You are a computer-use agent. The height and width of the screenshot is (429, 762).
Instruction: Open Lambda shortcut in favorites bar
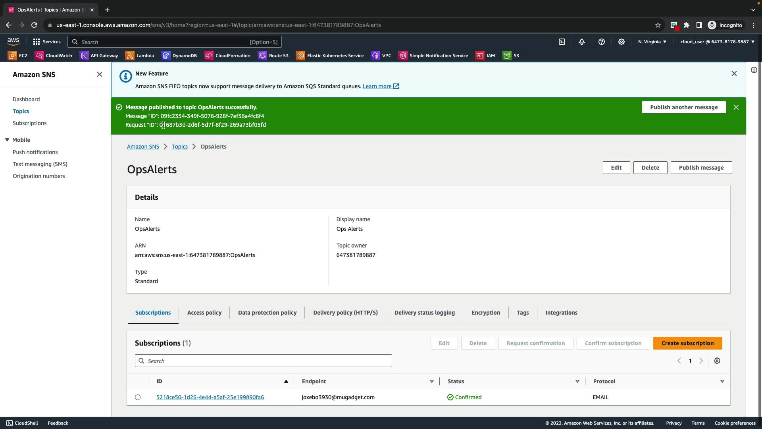pyautogui.click(x=140, y=56)
